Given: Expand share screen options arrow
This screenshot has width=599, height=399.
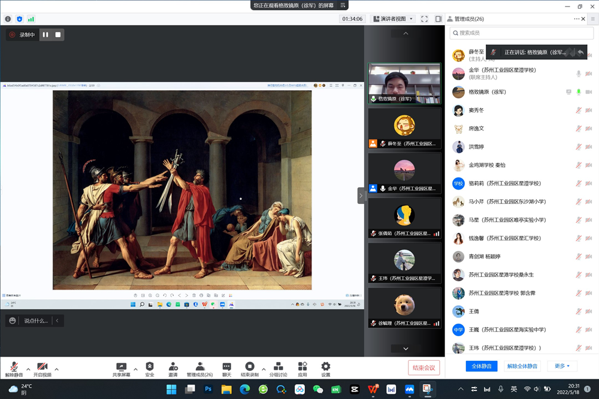Looking at the screenshot, I should click(135, 369).
